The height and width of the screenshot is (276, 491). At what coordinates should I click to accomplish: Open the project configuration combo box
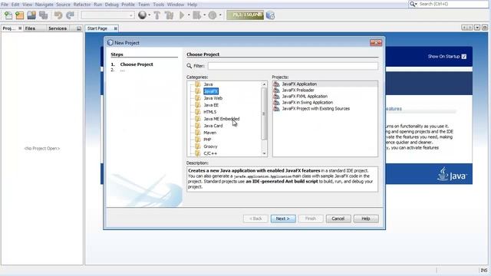point(107,15)
